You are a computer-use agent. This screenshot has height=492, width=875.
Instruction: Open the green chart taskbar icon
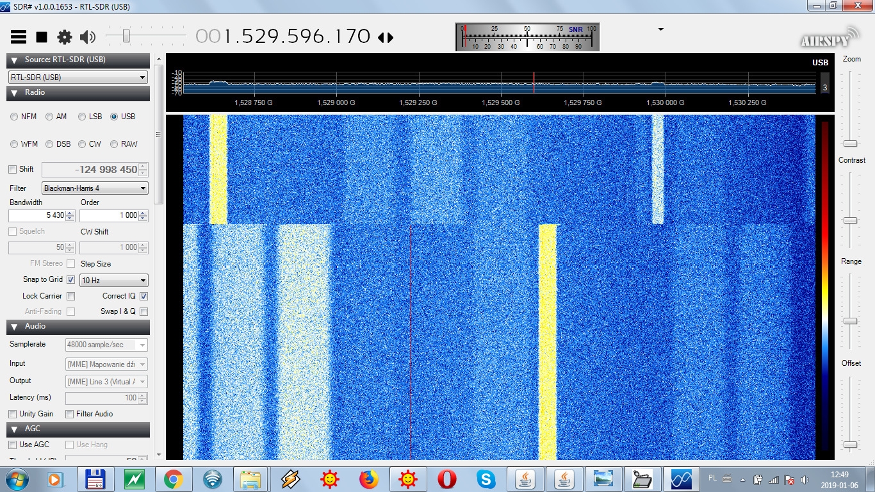tap(135, 479)
